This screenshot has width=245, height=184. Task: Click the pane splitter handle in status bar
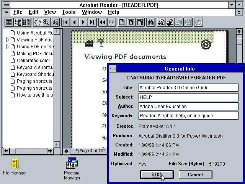tap(66, 151)
